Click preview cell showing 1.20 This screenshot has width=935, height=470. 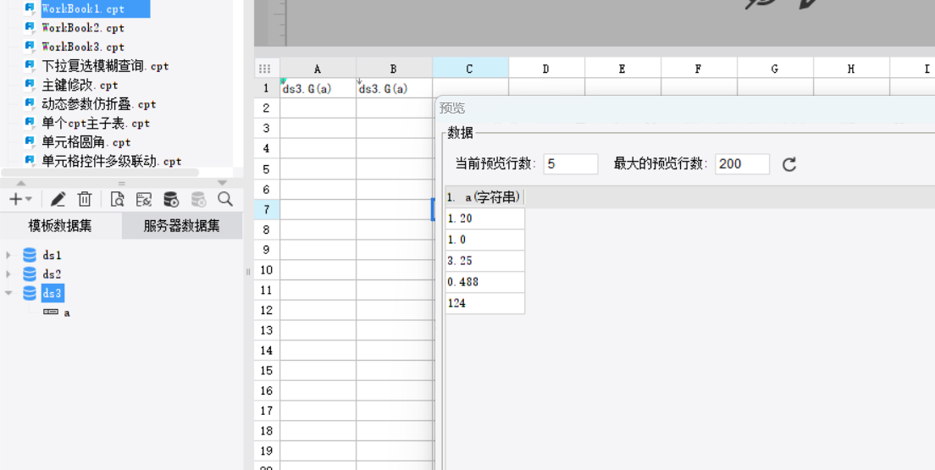pos(484,218)
